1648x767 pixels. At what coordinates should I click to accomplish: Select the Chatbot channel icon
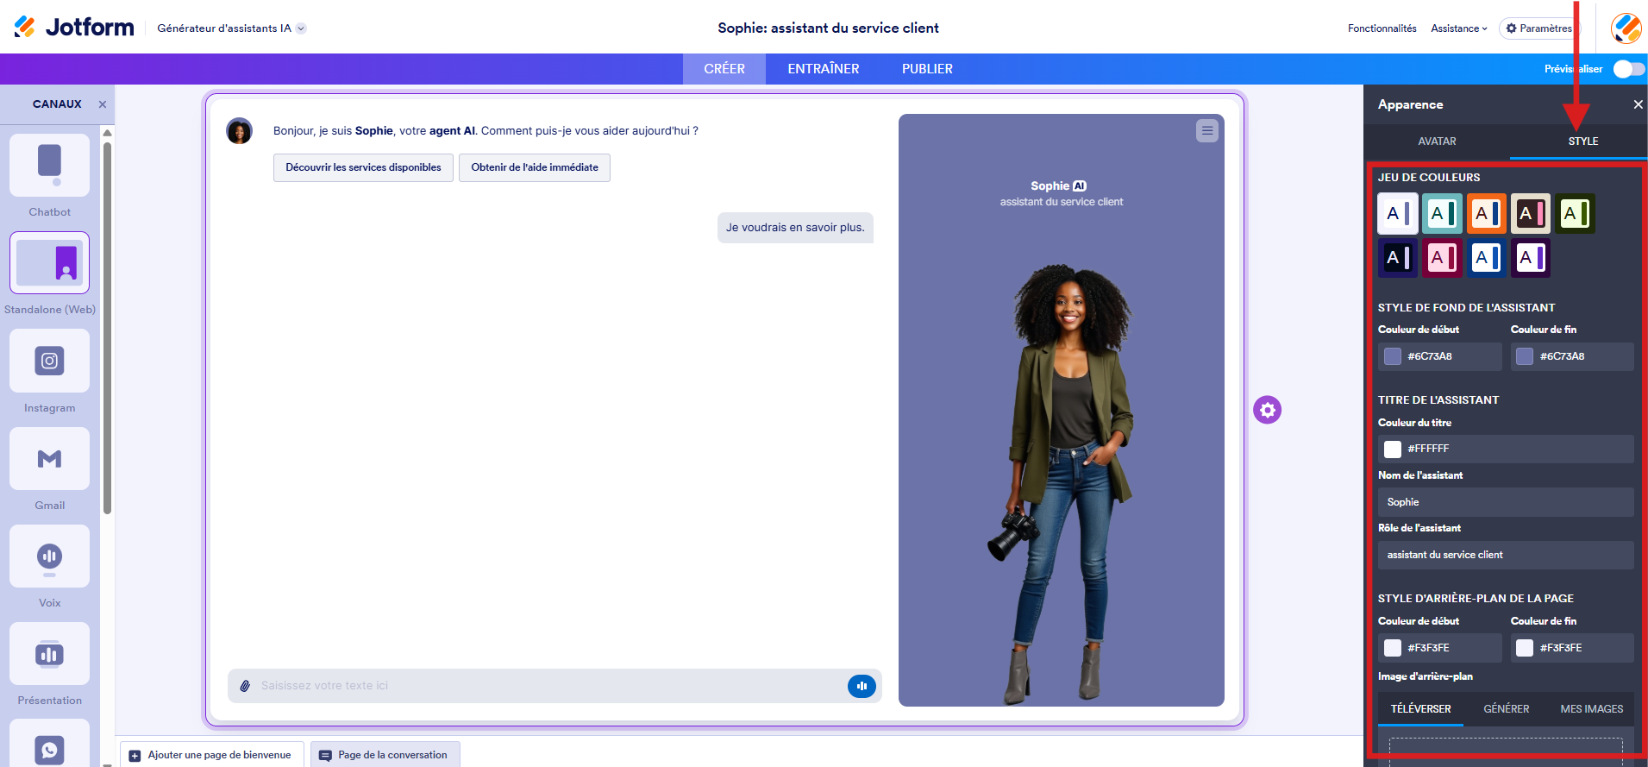pos(50,165)
